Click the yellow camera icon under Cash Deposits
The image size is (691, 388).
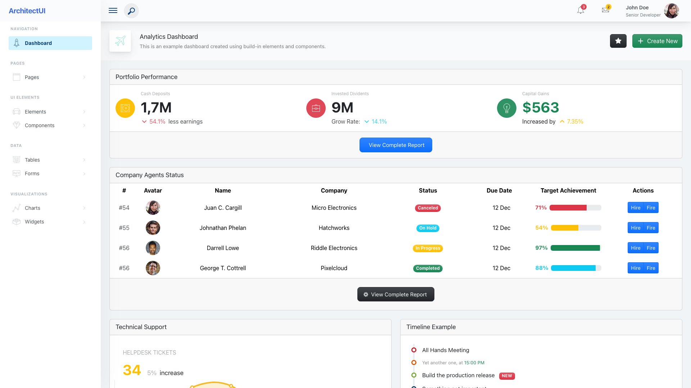click(125, 108)
